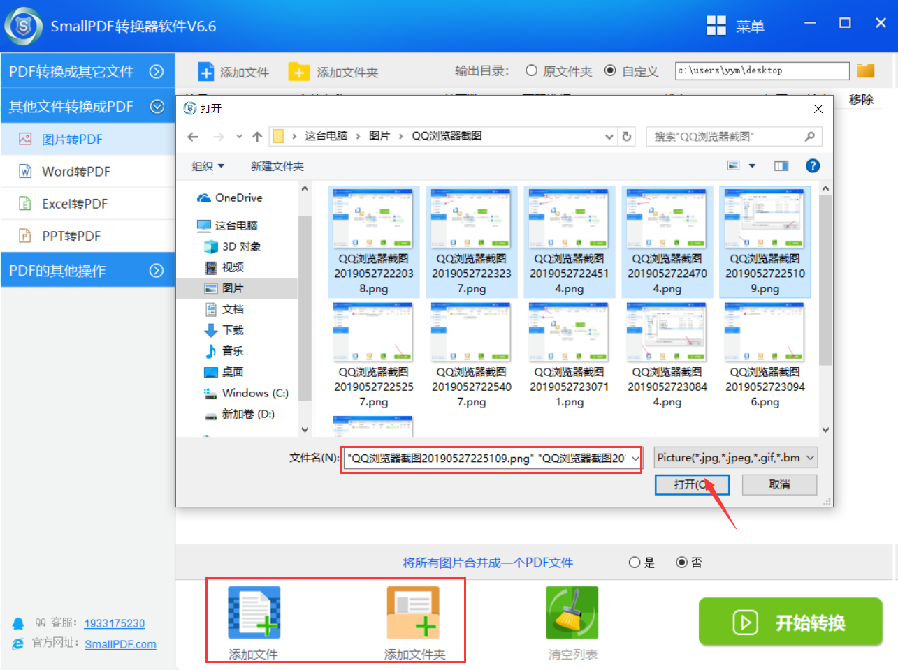
Task: Go forward using dialog forward arrow
Action: pos(219,137)
